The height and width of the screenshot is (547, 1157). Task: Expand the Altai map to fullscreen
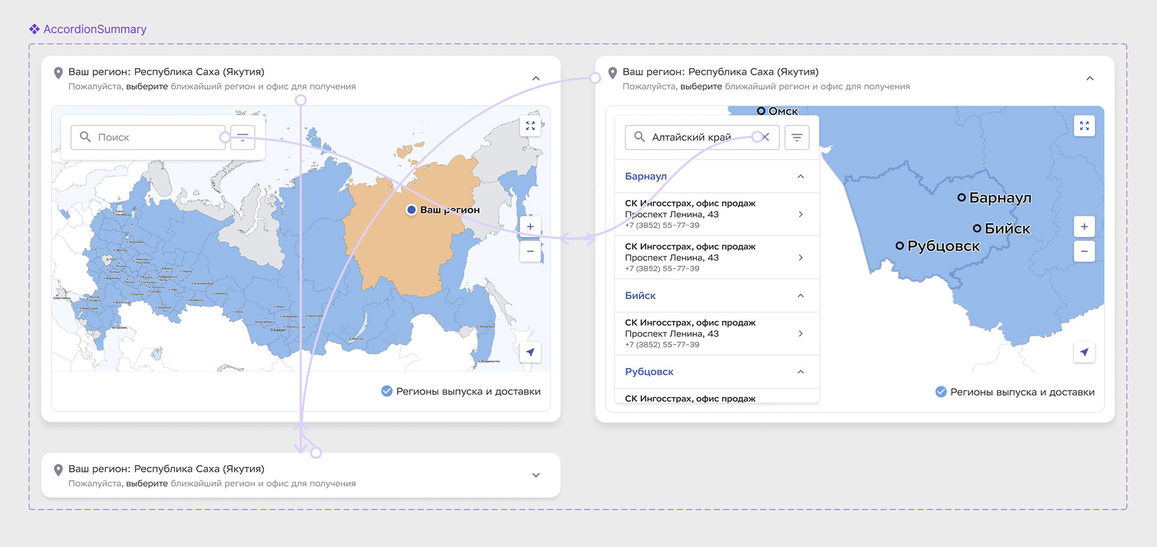(1084, 126)
